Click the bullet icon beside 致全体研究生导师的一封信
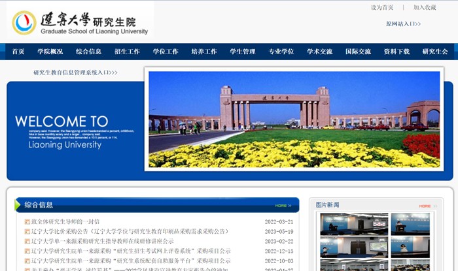458x271 pixels. [27, 222]
